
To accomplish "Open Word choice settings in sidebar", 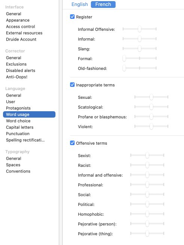I will click(x=18, y=121).
